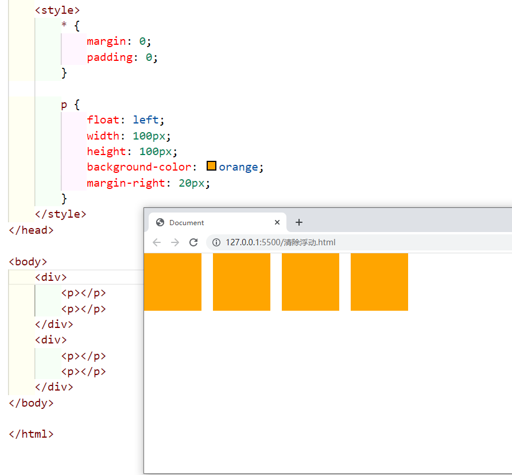The image size is (512, 475).
Task: Click the closing html tag
Action: pos(31,434)
